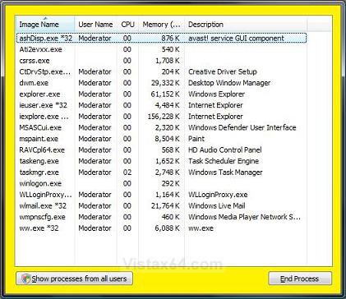Select the mspaint.exe process
The width and height of the screenshot is (346, 299).
click(x=161, y=139)
